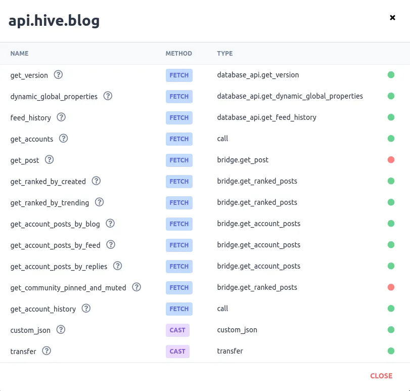Screen dimensions: 410x391
Task: Click the CAST badge for transfer
Action: click(x=177, y=351)
